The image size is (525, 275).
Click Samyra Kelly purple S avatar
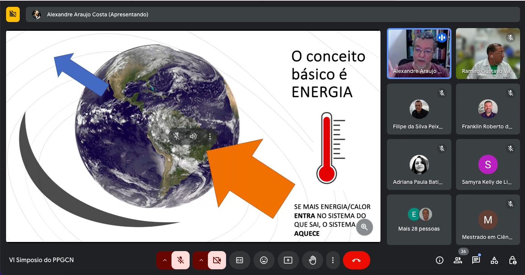click(x=488, y=165)
